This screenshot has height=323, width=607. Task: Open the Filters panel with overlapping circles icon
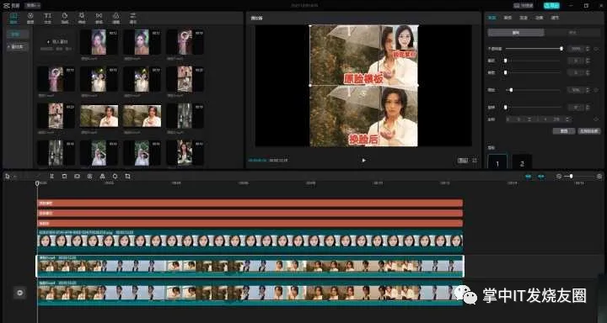point(115,18)
